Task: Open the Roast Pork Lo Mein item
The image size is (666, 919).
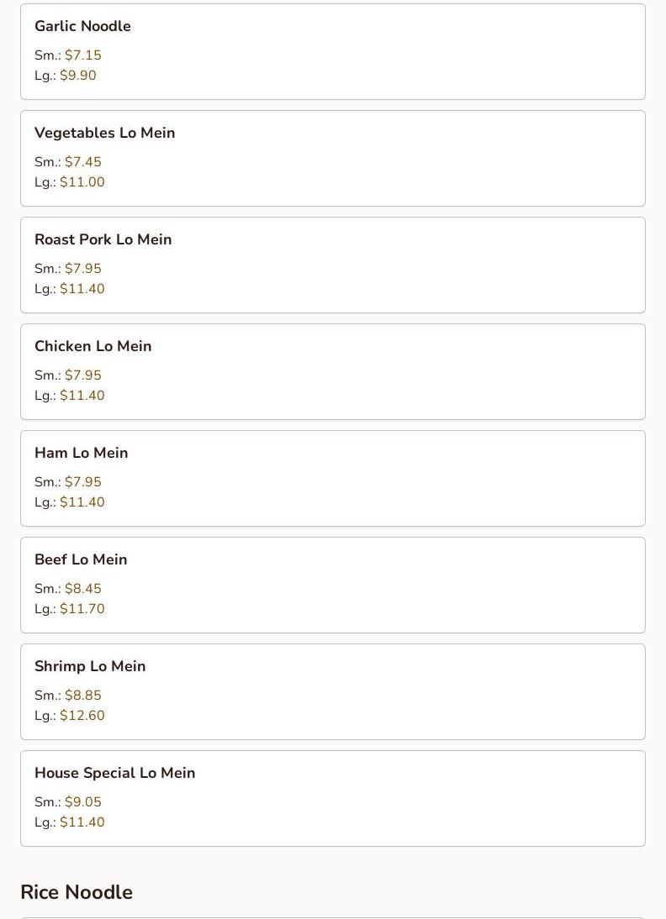Action: 103,239
